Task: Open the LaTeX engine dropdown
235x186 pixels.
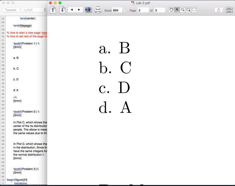Action: (34, 10)
